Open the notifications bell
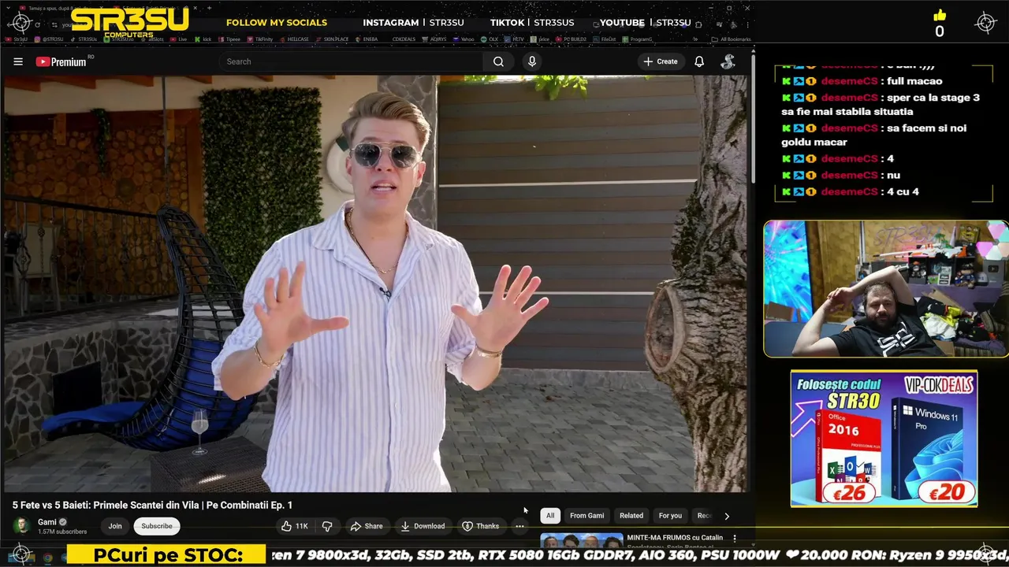This screenshot has height=567, width=1009. pyautogui.click(x=699, y=61)
